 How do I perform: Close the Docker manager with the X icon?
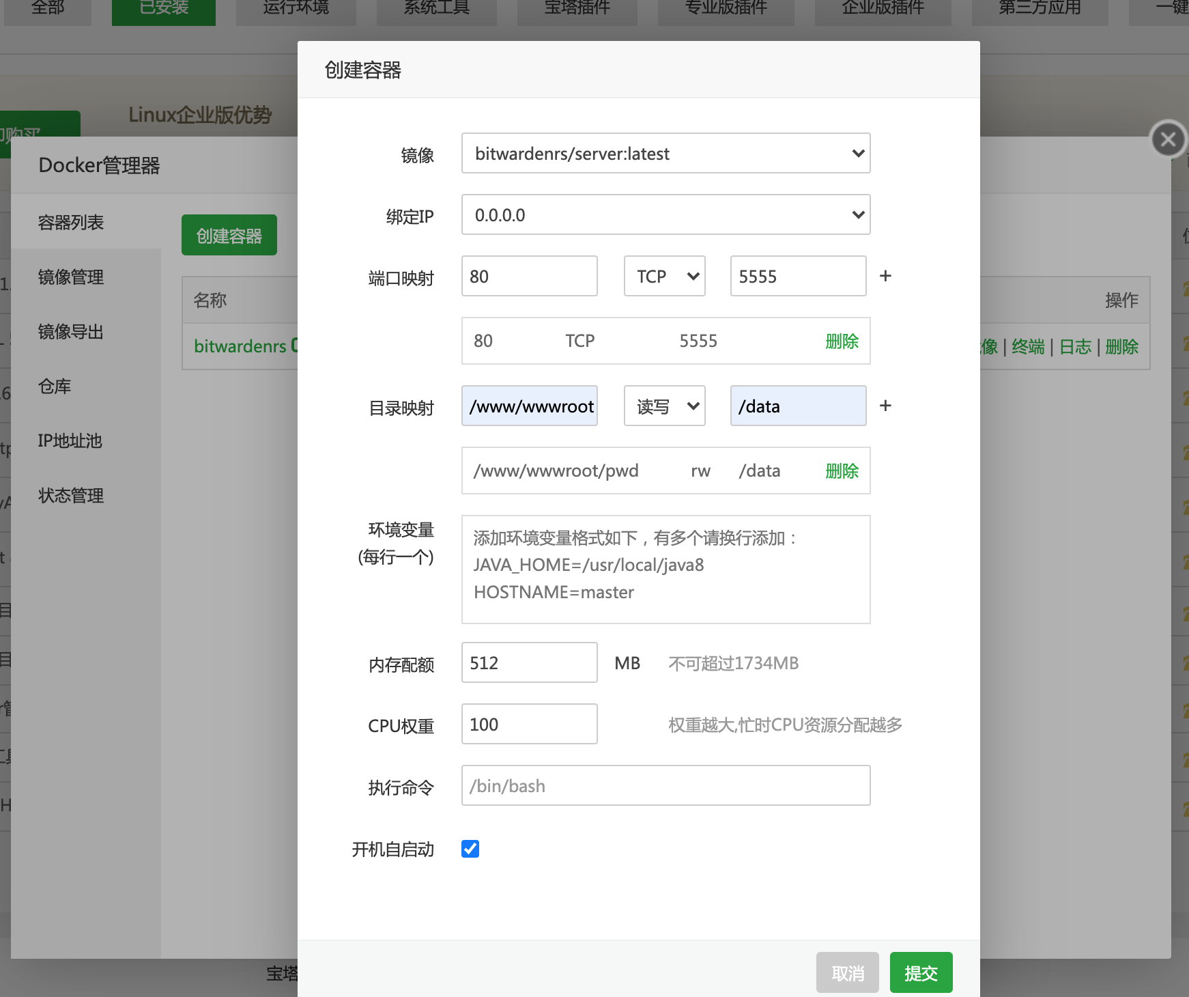[1168, 139]
